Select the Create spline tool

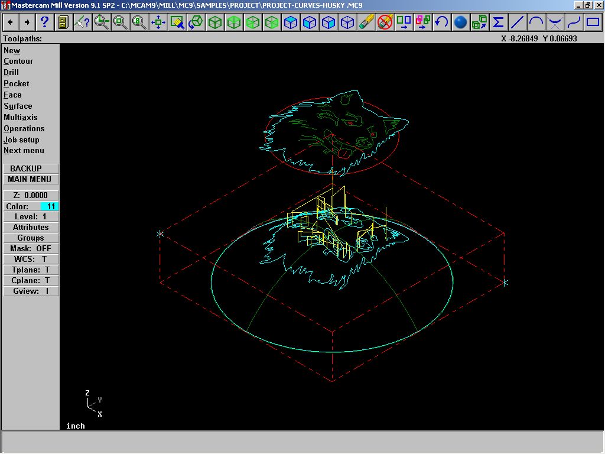pyautogui.click(x=574, y=22)
